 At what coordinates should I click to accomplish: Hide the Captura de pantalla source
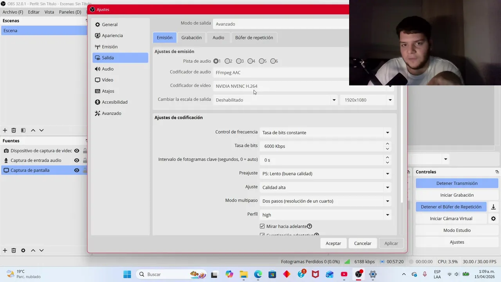[77, 170]
